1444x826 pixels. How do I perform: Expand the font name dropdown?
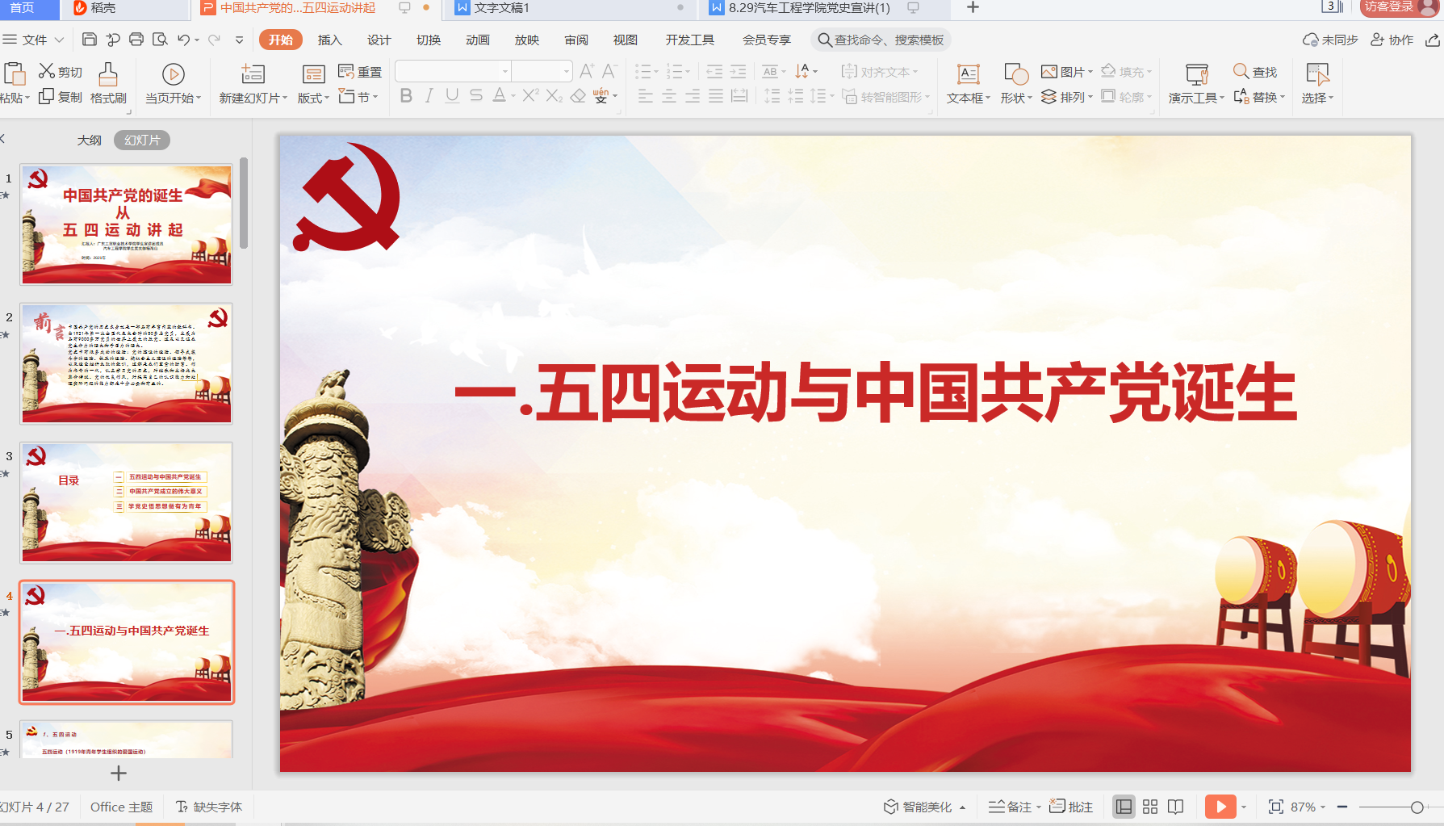point(505,71)
